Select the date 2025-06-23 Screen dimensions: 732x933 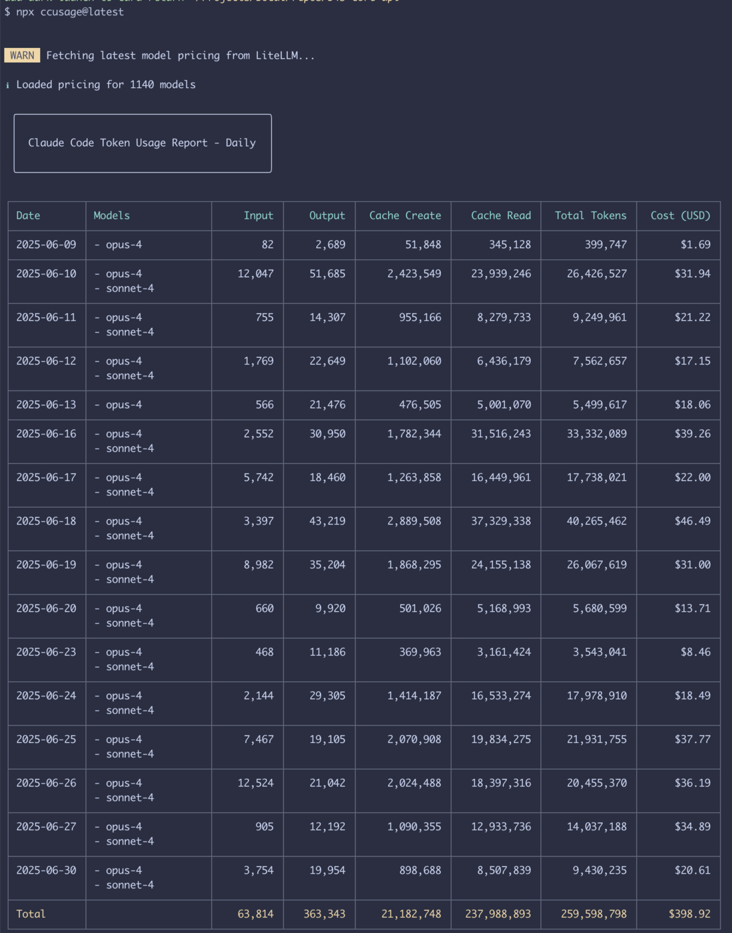(x=46, y=652)
